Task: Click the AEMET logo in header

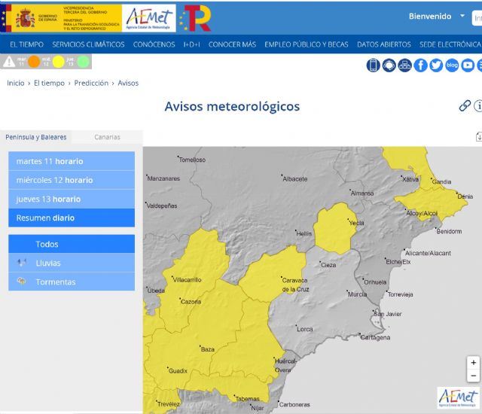Action: pos(149,17)
